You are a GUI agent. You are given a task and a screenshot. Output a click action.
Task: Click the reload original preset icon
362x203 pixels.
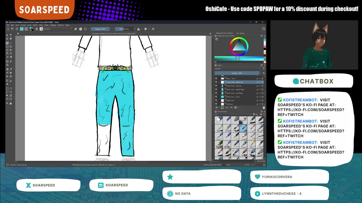(x=85, y=29)
